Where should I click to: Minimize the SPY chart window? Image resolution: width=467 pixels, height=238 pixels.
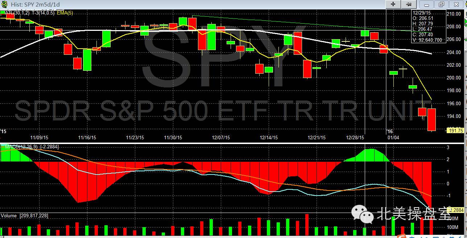point(427,4)
